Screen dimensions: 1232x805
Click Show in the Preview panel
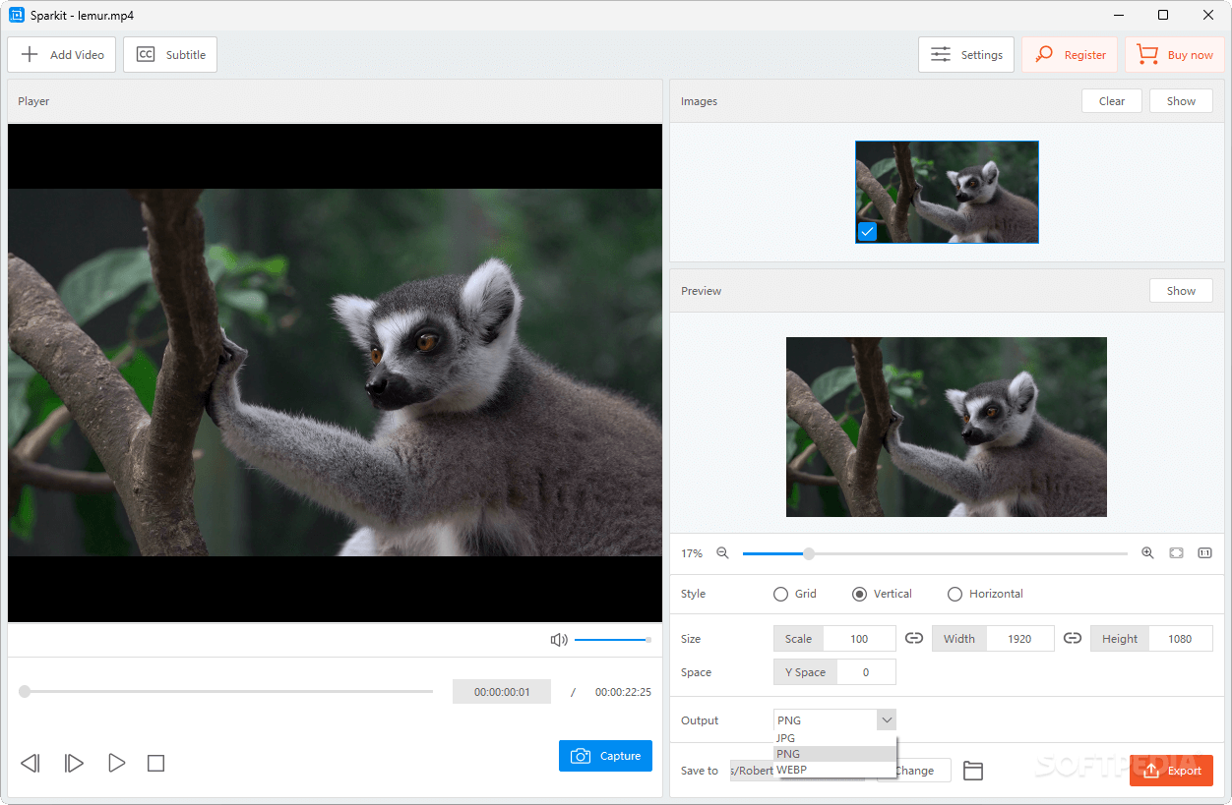click(1181, 291)
